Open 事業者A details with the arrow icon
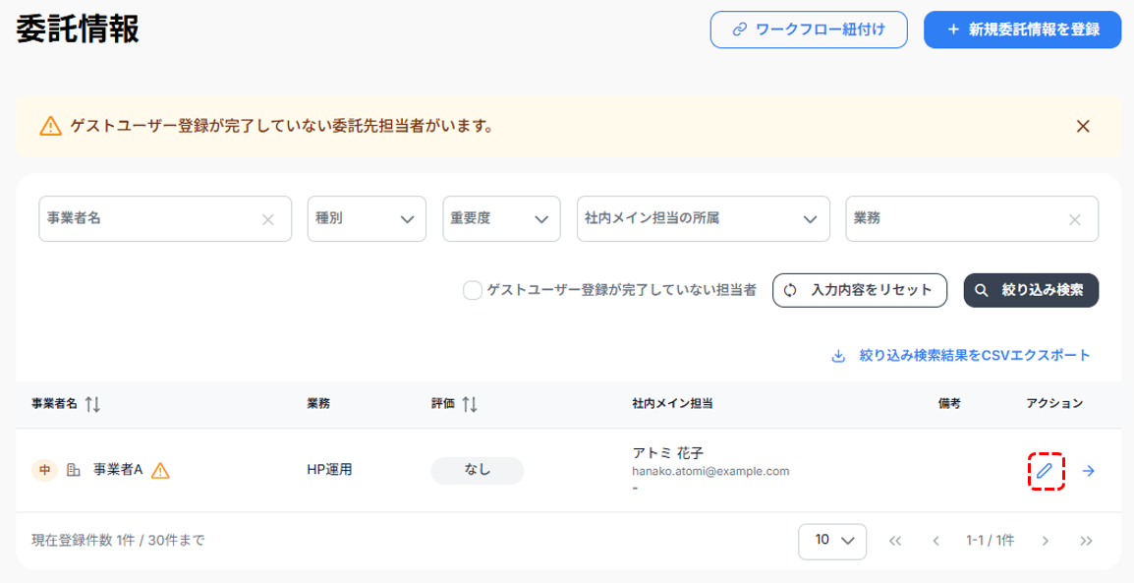Viewport: 1134px width, 583px height. pyautogui.click(x=1088, y=471)
